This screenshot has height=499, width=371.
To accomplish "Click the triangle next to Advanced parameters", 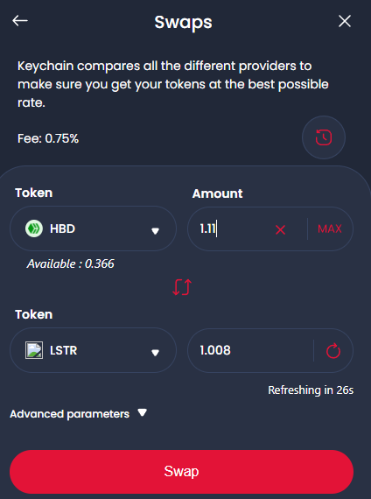I will click(143, 412).
